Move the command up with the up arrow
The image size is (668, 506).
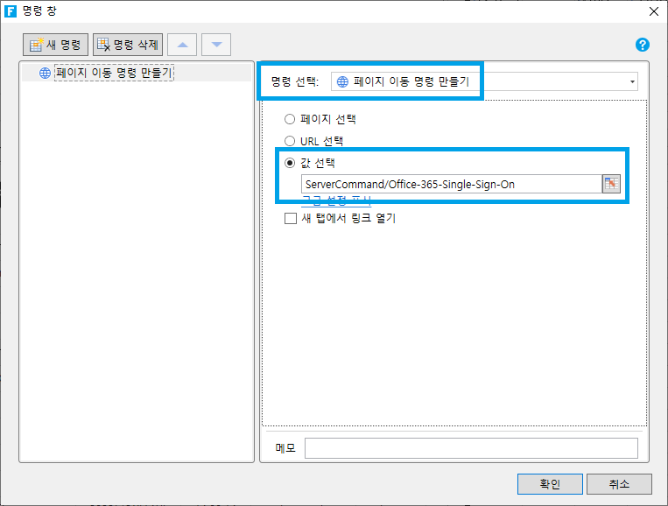182,45
